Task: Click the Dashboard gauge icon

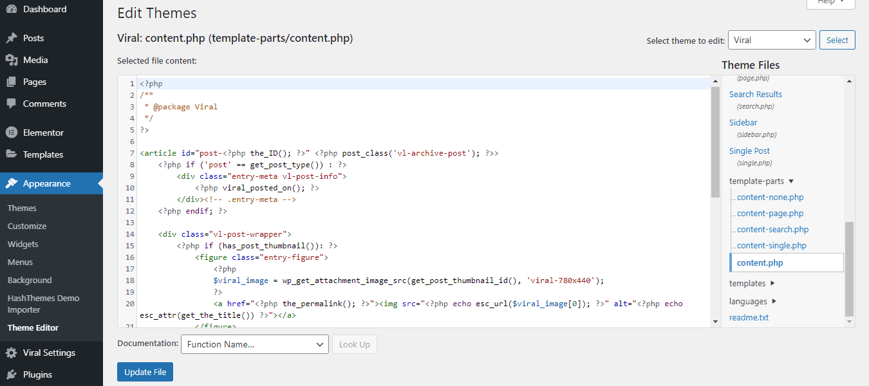Action: (x=12, y=10)
